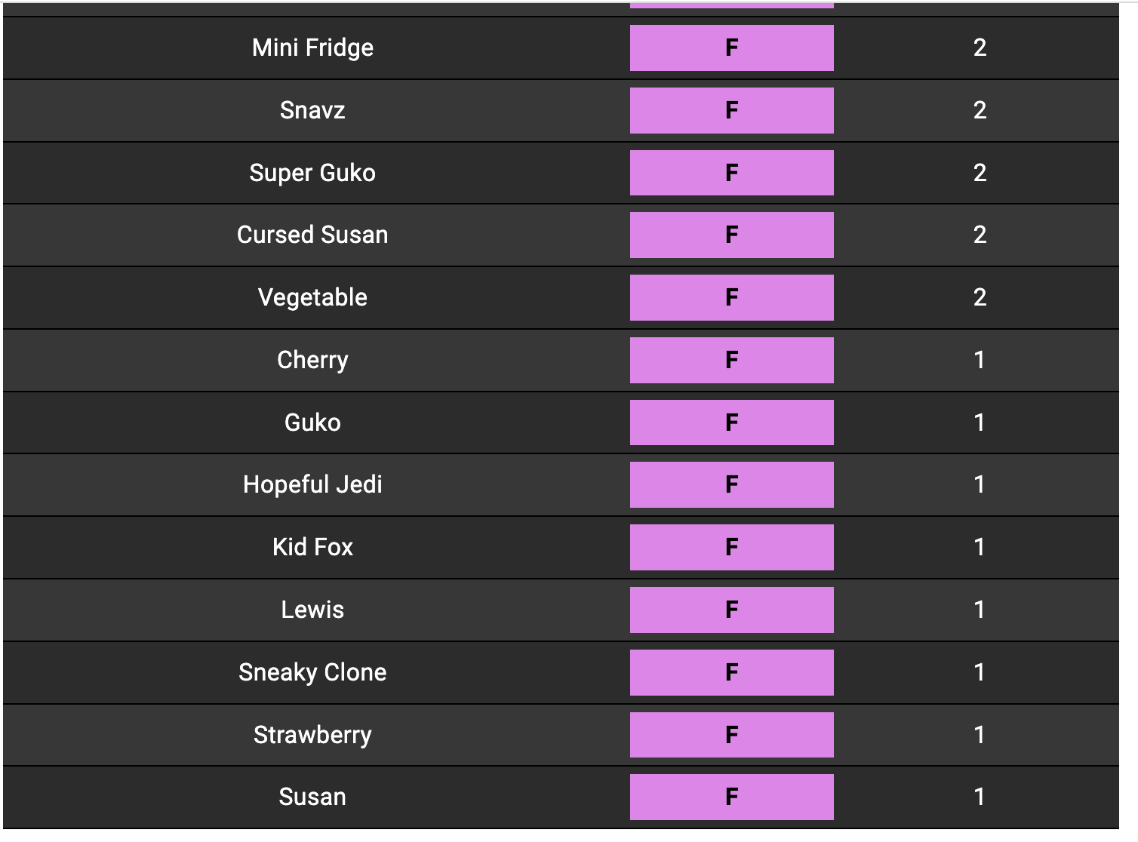The image size is (1138, 842).
Task: Select the Snavz row name
Action: click(312, 110)
